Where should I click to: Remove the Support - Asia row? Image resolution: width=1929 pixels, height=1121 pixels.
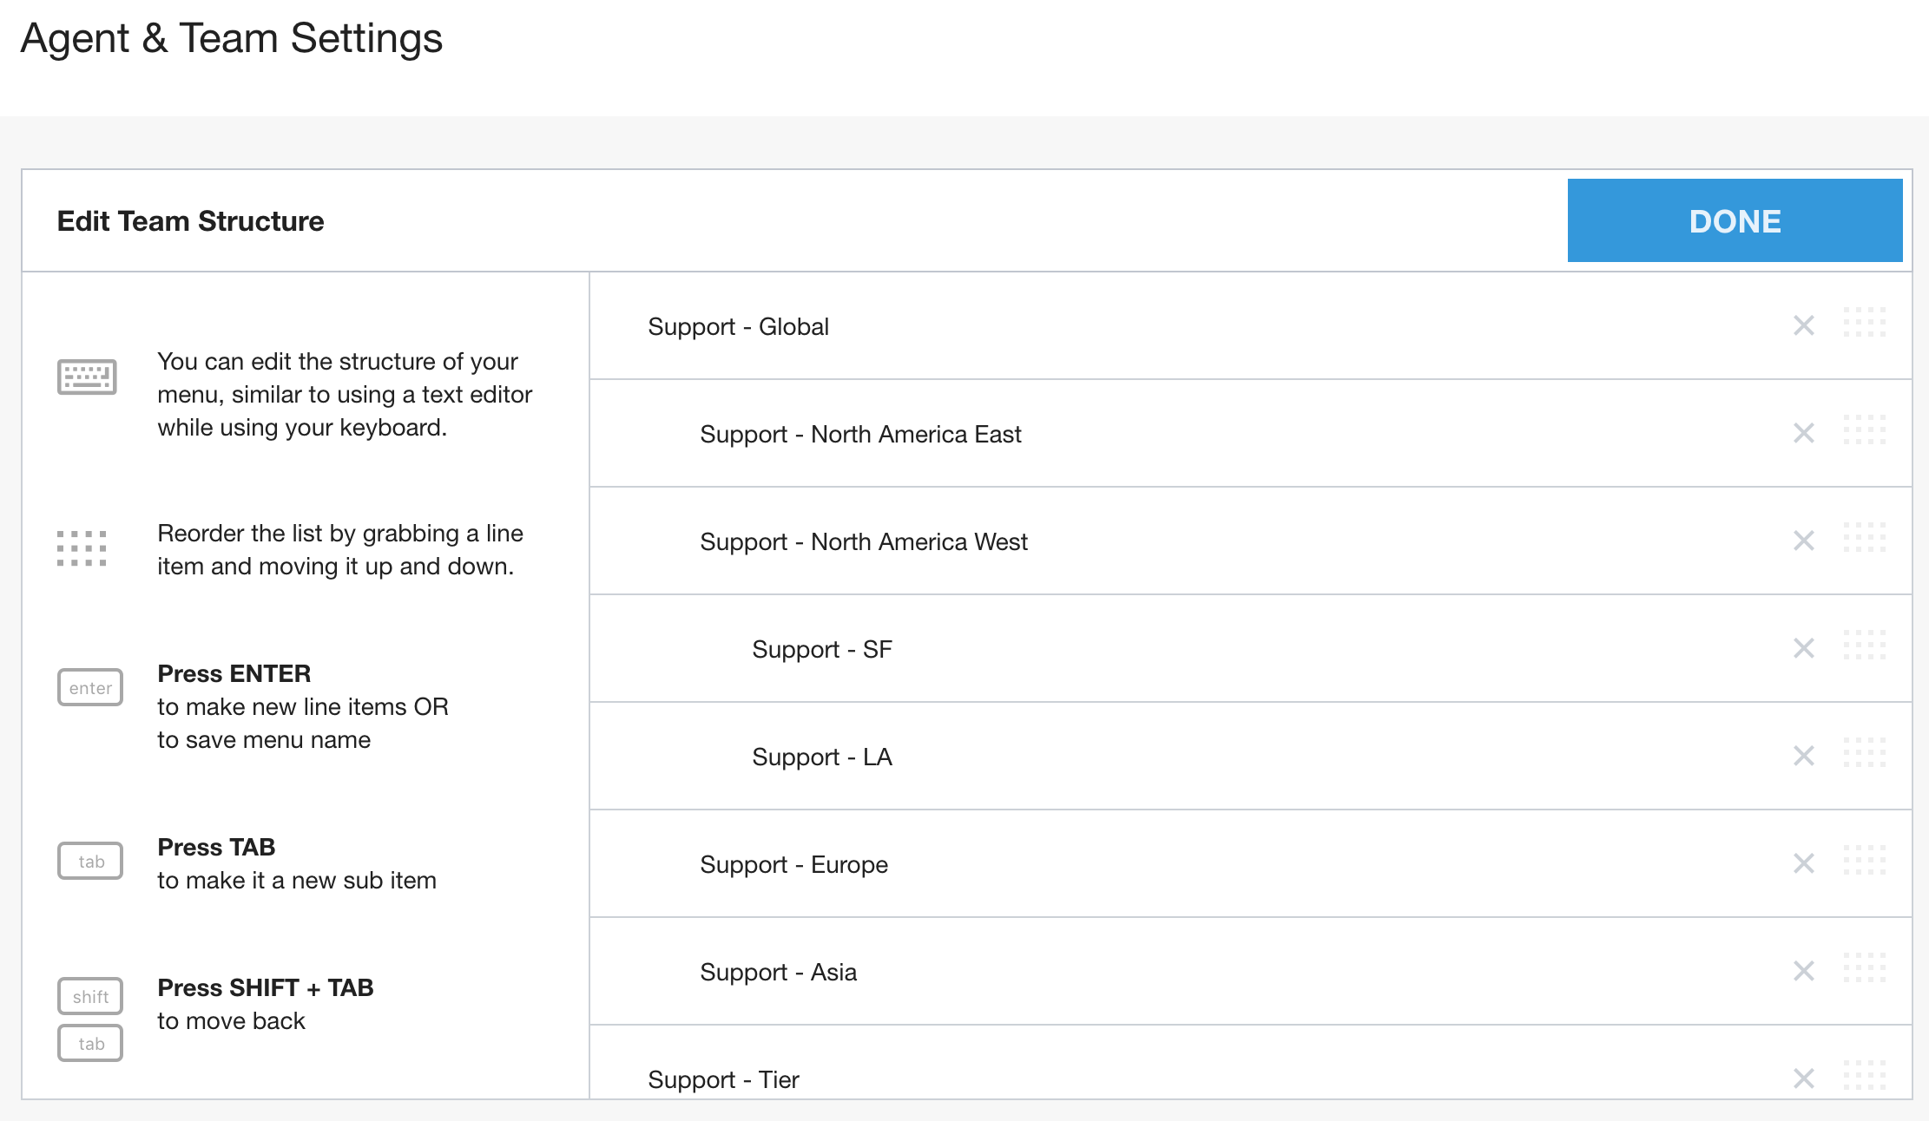pos(1803,971)
